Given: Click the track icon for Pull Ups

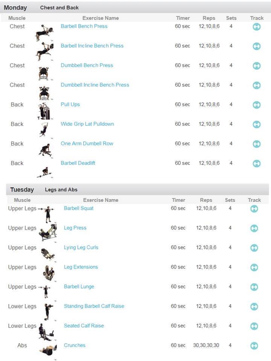Looking at the screenshot, I should 257,105.
